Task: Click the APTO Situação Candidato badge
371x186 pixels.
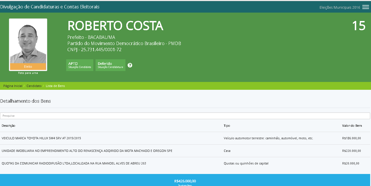Action: click(x=80, y=65)
